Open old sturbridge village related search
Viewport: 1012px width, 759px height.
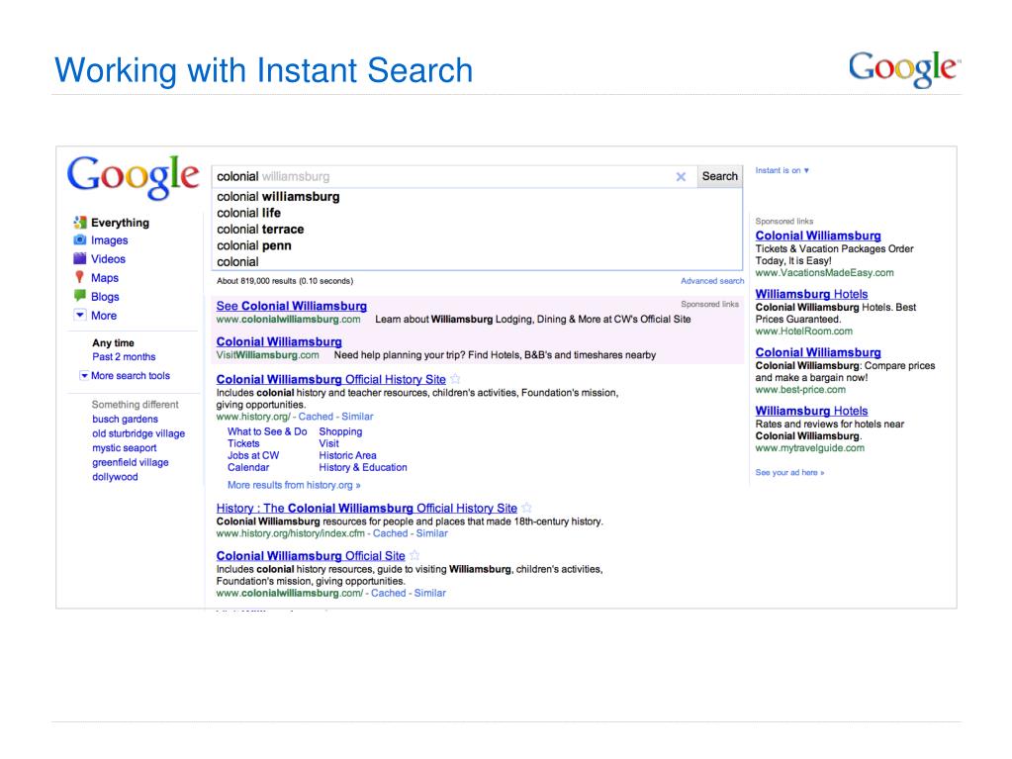(x=138, y=433)
